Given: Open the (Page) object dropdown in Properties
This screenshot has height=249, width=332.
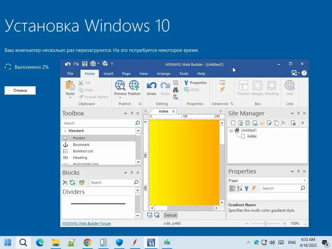Looking at the screenshot, I should [304, 180].
